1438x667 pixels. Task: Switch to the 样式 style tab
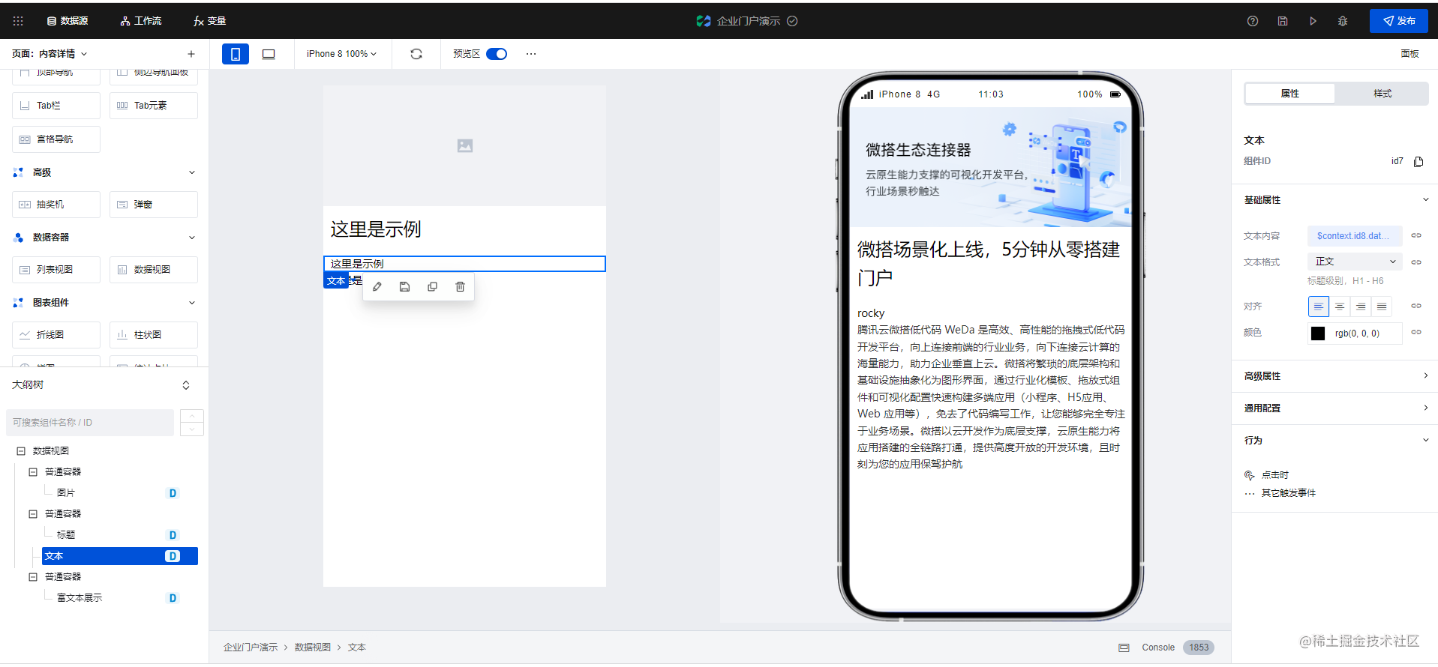coord(1382,94)
